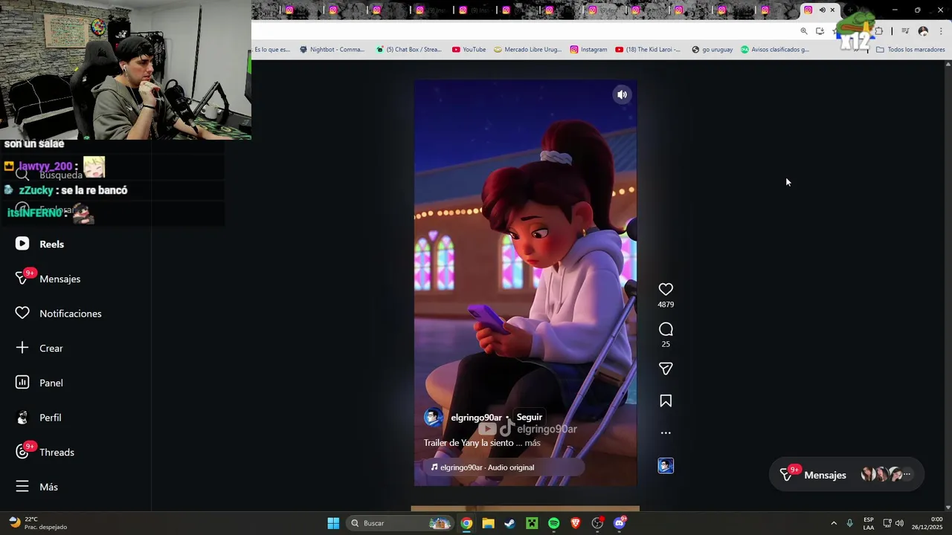Open Spotify from the taskbar

(x=553, y=523)
